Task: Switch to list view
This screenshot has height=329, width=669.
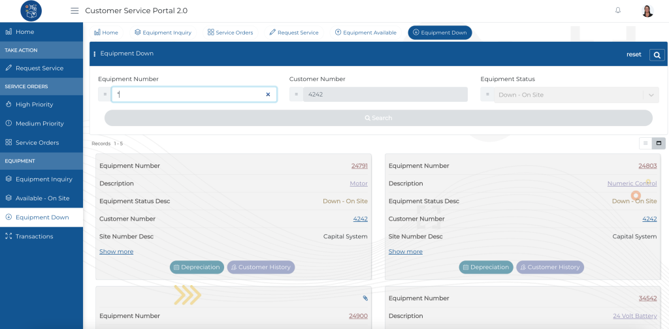Action: click(x=645, y=143)
